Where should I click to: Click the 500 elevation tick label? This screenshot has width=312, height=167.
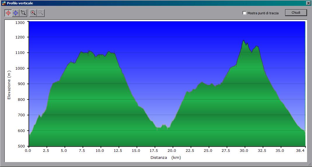(21, 146)
